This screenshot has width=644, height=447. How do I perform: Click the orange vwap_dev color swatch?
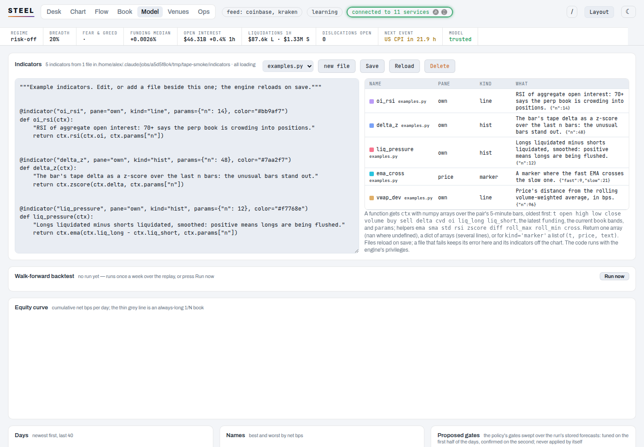[372, 198]
